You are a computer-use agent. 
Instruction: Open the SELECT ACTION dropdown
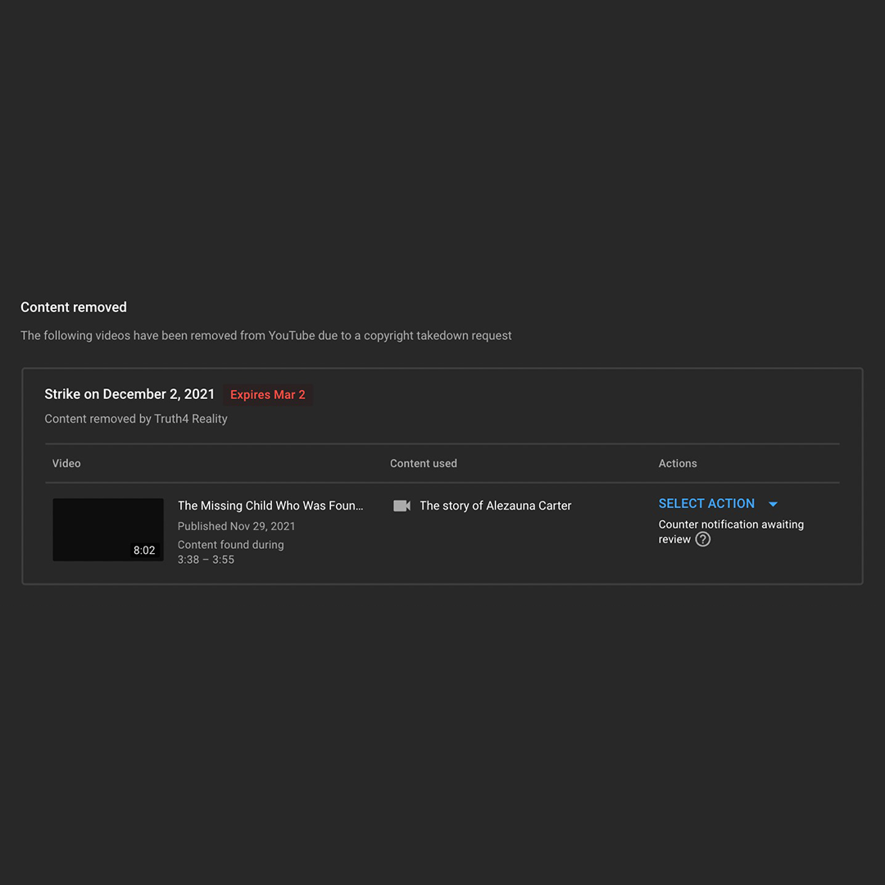718,503
